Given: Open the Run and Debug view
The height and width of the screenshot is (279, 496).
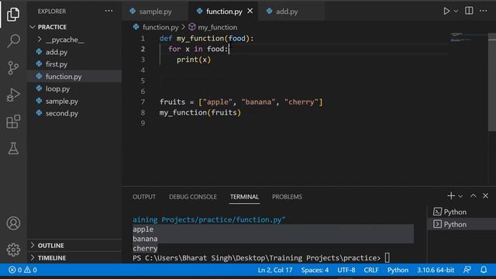Looking at the screenshot, I should coord(13,95).
